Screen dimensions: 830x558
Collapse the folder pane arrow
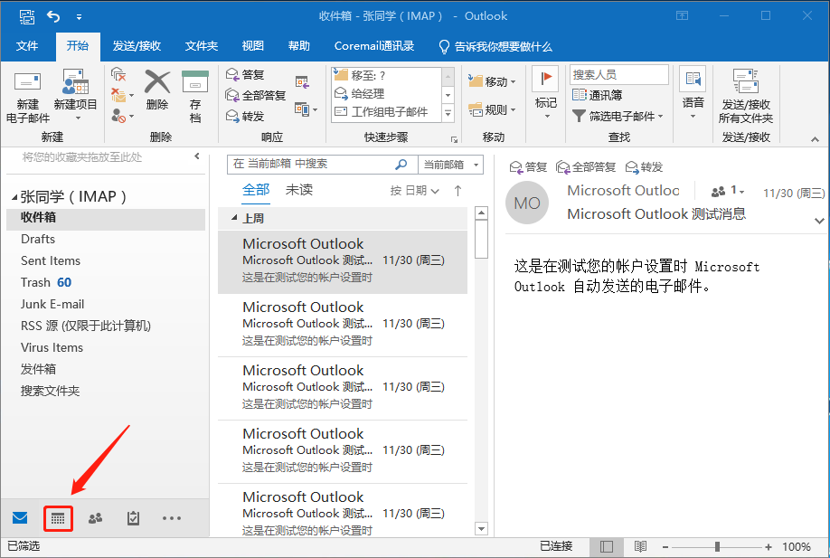[x=197, y=156]
